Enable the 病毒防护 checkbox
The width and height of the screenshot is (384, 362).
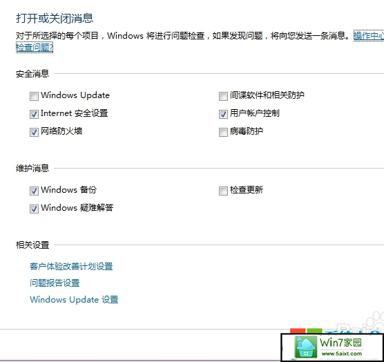(223, 132)
